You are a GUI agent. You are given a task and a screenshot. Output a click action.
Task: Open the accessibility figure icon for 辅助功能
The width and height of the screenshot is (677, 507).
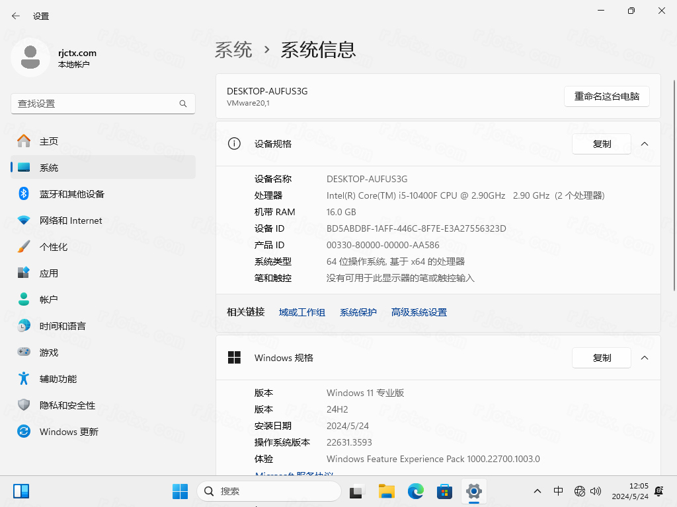[24, 378]
